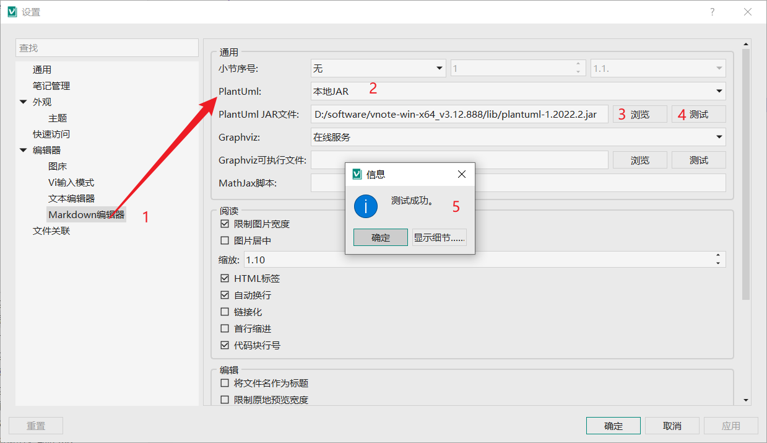This screenshot has width=767, height=443.
Task: Click the VNote icon on 信息 dialog
Action: pos(356,174)
